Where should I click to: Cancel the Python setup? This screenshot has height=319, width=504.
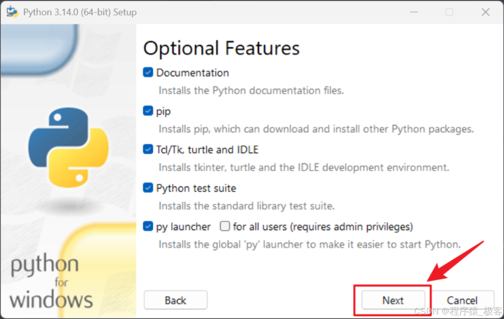click(462, 300)
